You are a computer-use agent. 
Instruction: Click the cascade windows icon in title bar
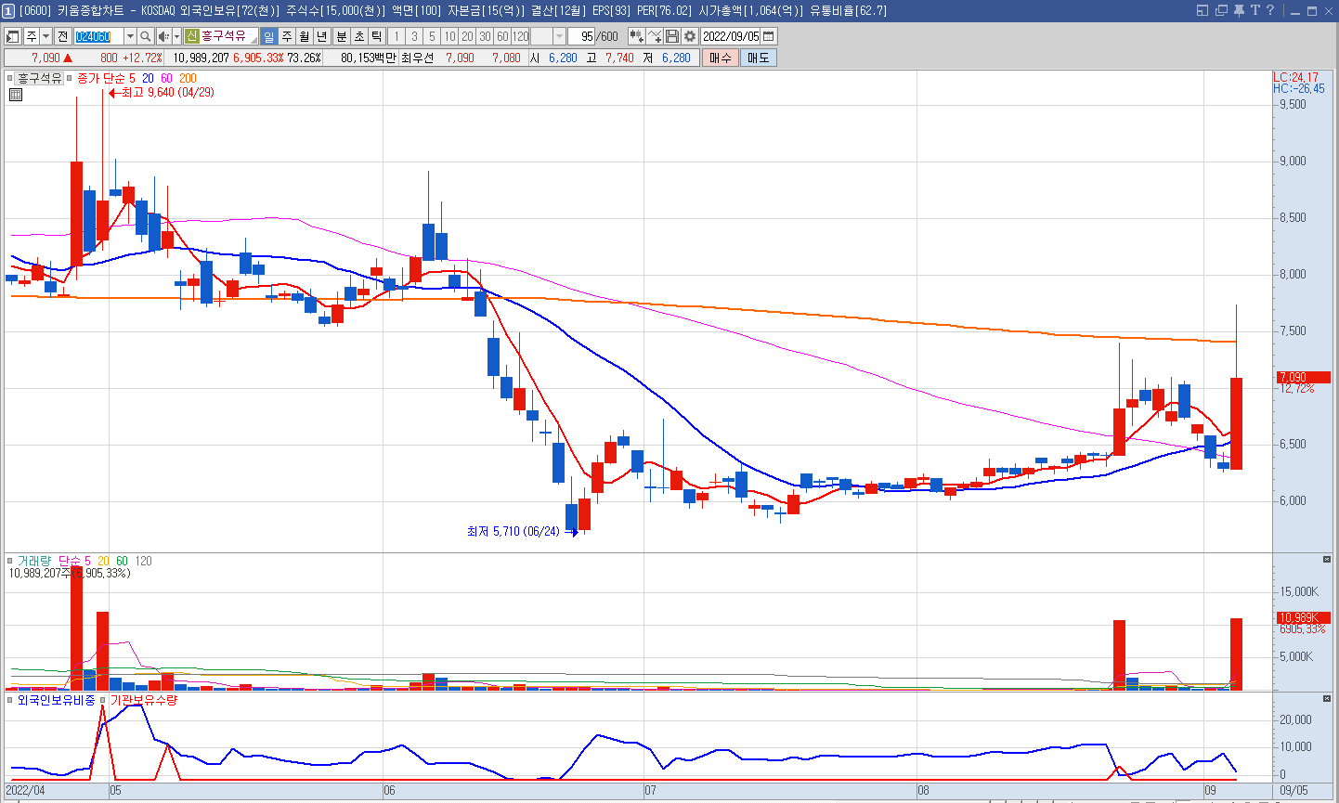(1221, 10)
